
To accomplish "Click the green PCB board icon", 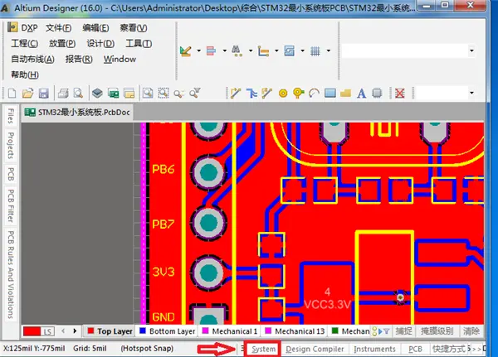I will click(x=114, y=94).
